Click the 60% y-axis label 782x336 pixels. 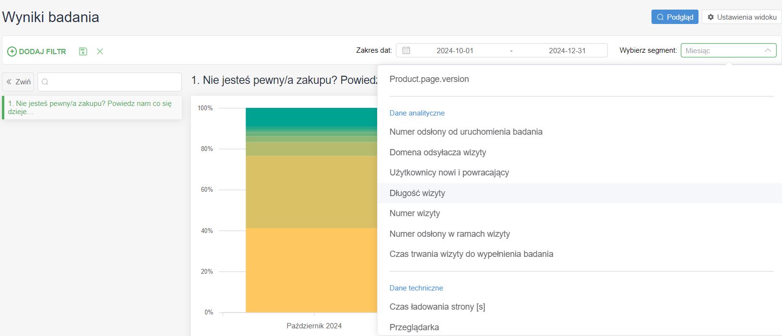pos(207,190)
